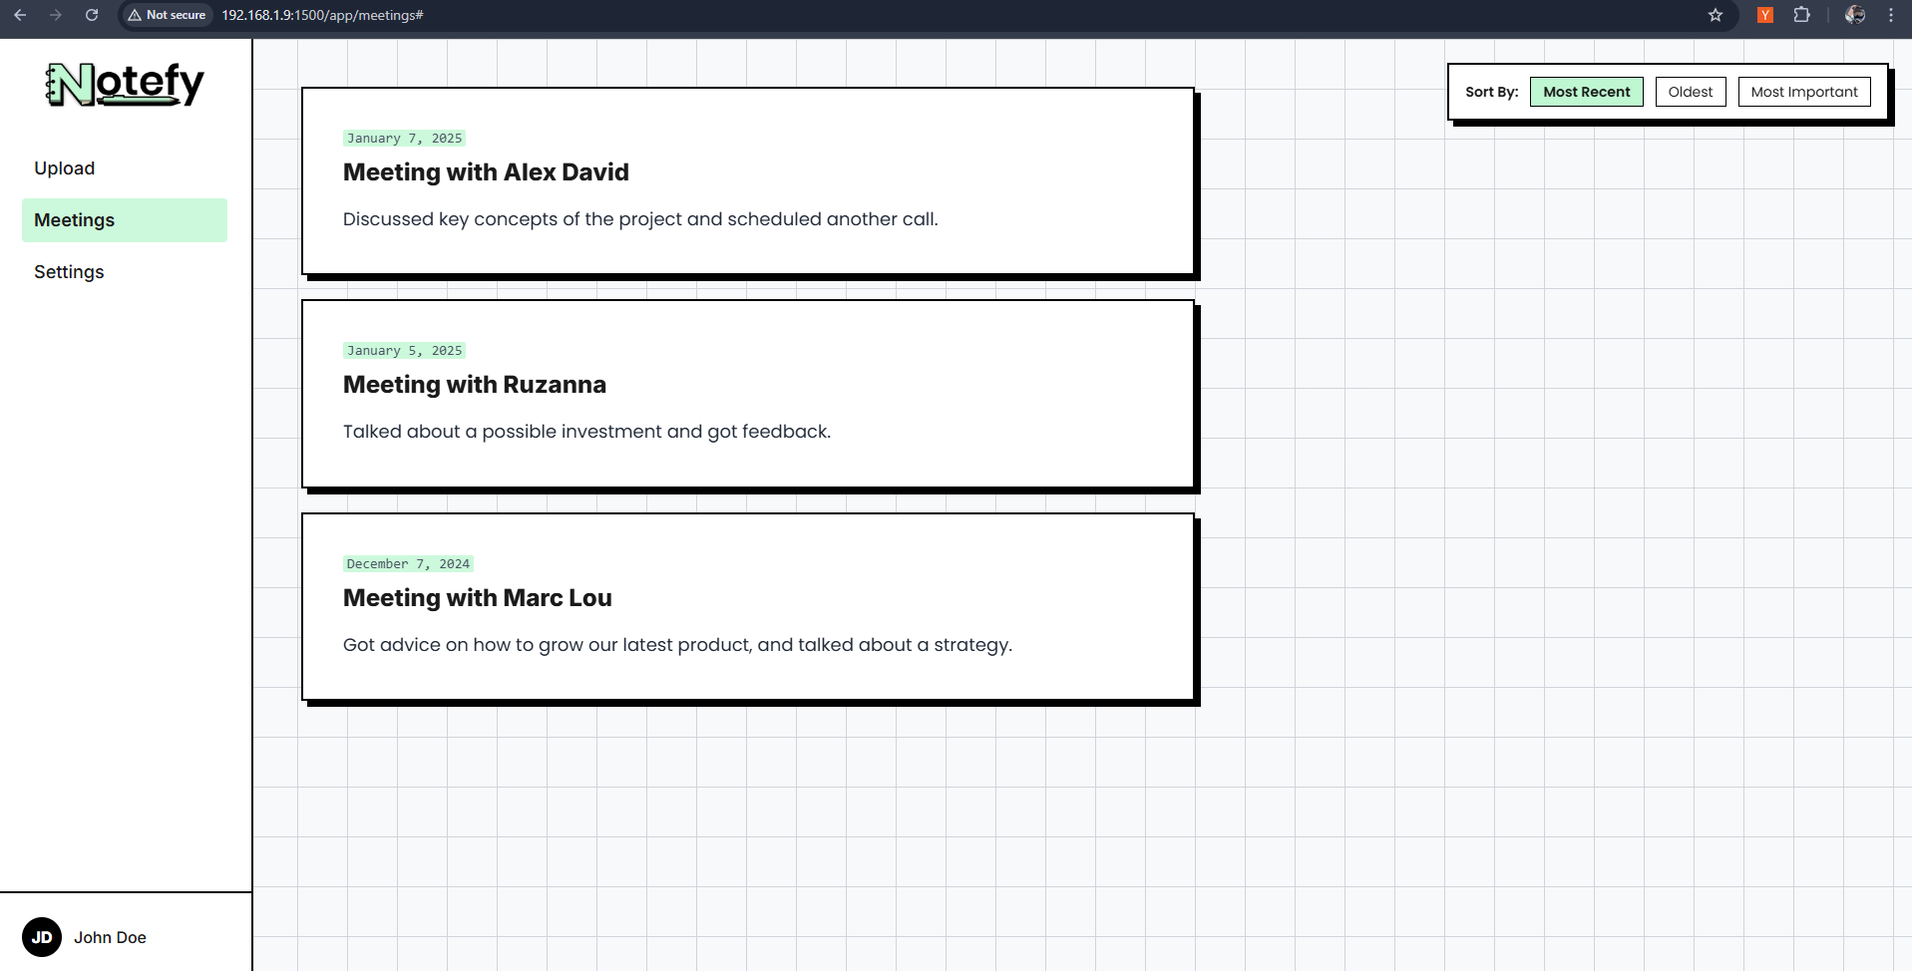1912x971 pixels.
Task: Open the Upload page in sidebar
Action: [x=65, y=168]
